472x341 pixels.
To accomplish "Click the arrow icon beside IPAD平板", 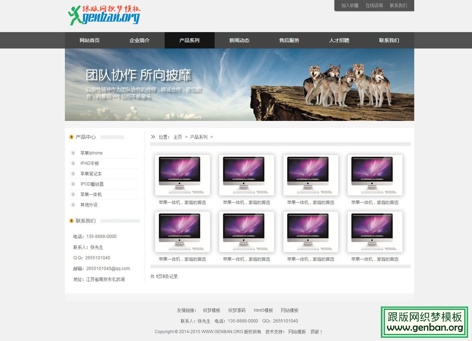I will 73,163.
